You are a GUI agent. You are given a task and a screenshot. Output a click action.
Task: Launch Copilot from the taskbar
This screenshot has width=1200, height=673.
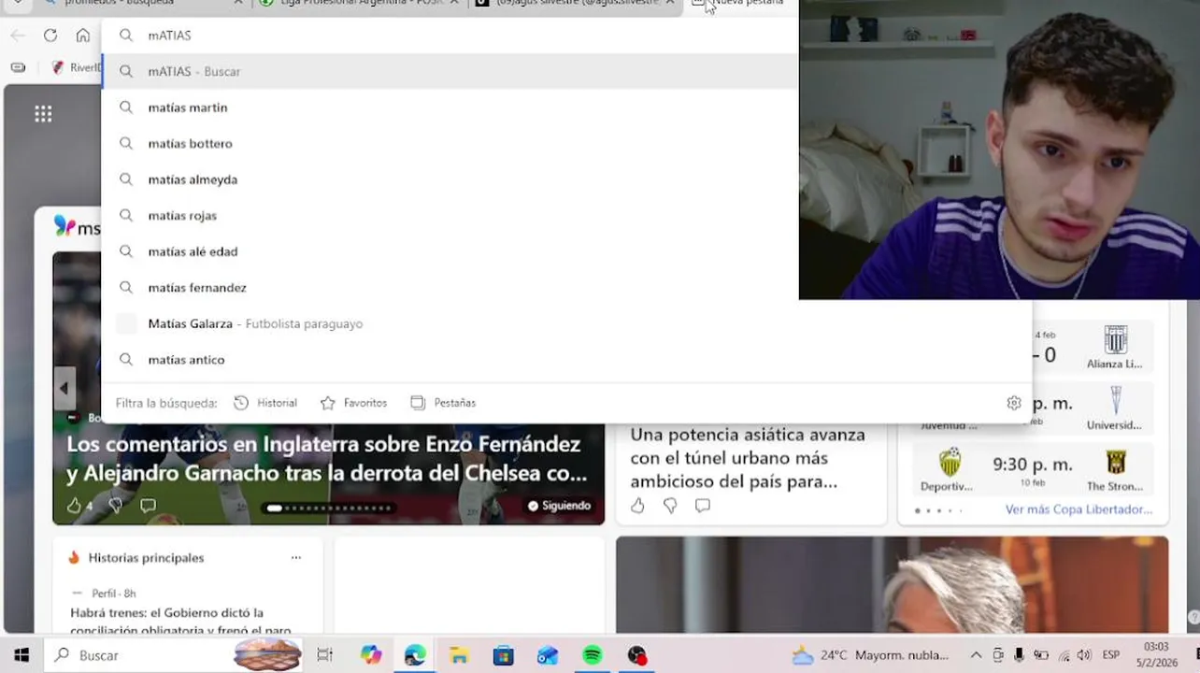371,655
